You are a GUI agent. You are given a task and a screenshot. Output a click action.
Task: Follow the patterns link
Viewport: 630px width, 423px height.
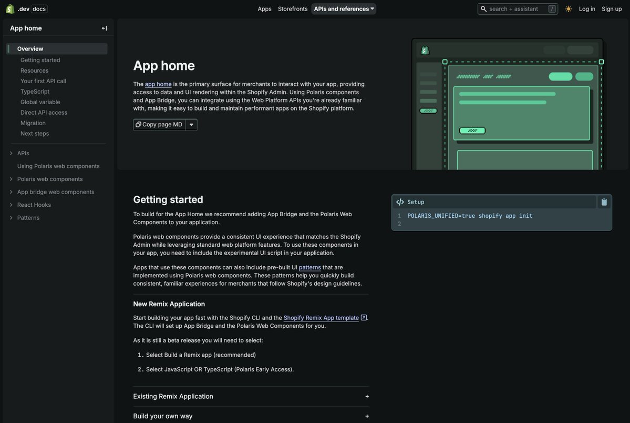(310, 267)
